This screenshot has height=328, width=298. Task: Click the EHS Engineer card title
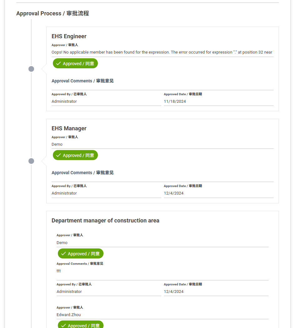[x=69, y=36]
